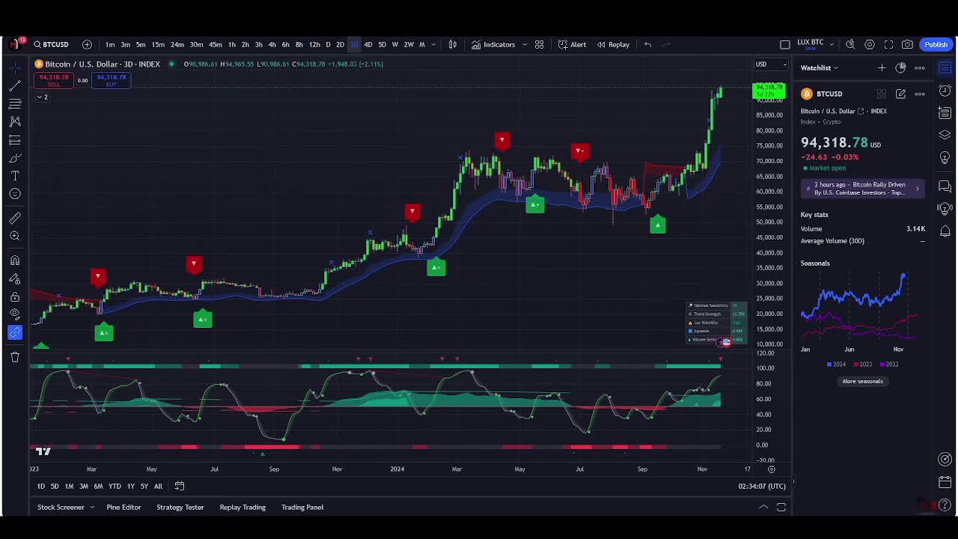
Task: Open the Stock Screener tab
Action: (x=61, y=508)
